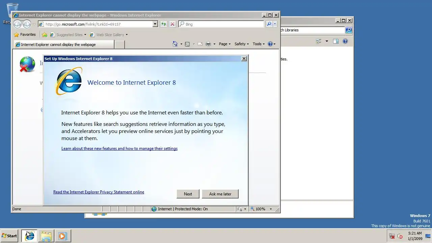Click the network status tray icon
This screenshot has width=432, height=243.
coord(392,236)
